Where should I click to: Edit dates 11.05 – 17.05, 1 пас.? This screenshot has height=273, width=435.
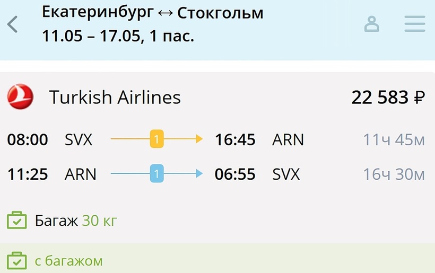tap(118, 37)
